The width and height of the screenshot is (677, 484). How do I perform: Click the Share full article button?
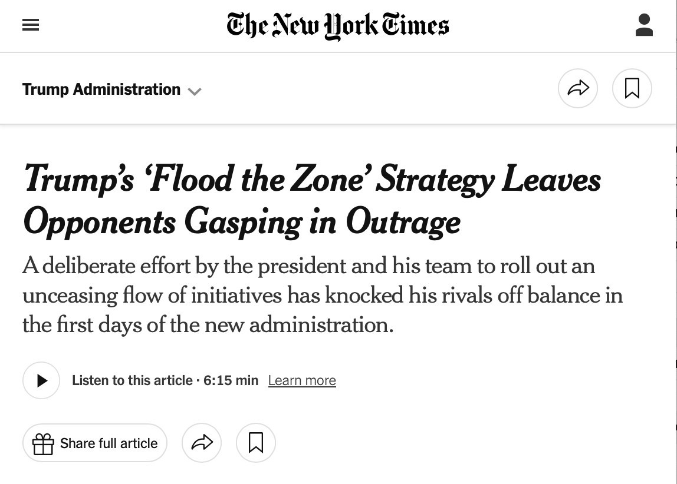coord(95,443)
